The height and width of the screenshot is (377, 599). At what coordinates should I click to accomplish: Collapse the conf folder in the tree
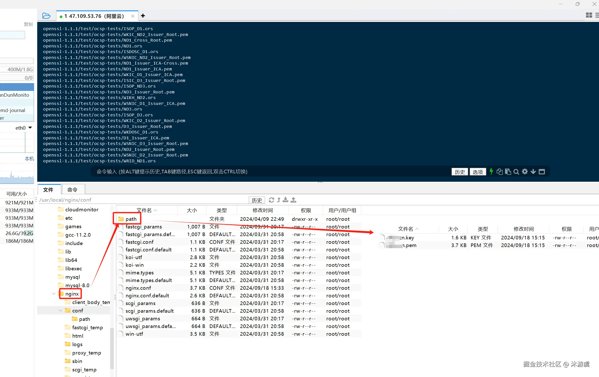(x=61, y=310)
